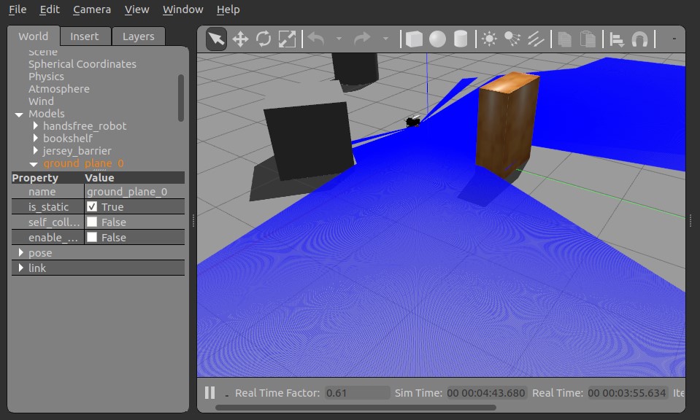Activate the translate mode tool
700x420 pixels.
click(x=240, y=39)
